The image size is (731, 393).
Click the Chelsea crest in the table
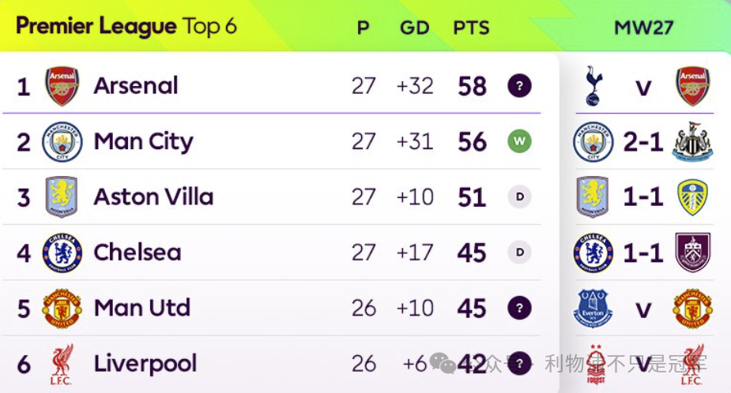point(62,253)
